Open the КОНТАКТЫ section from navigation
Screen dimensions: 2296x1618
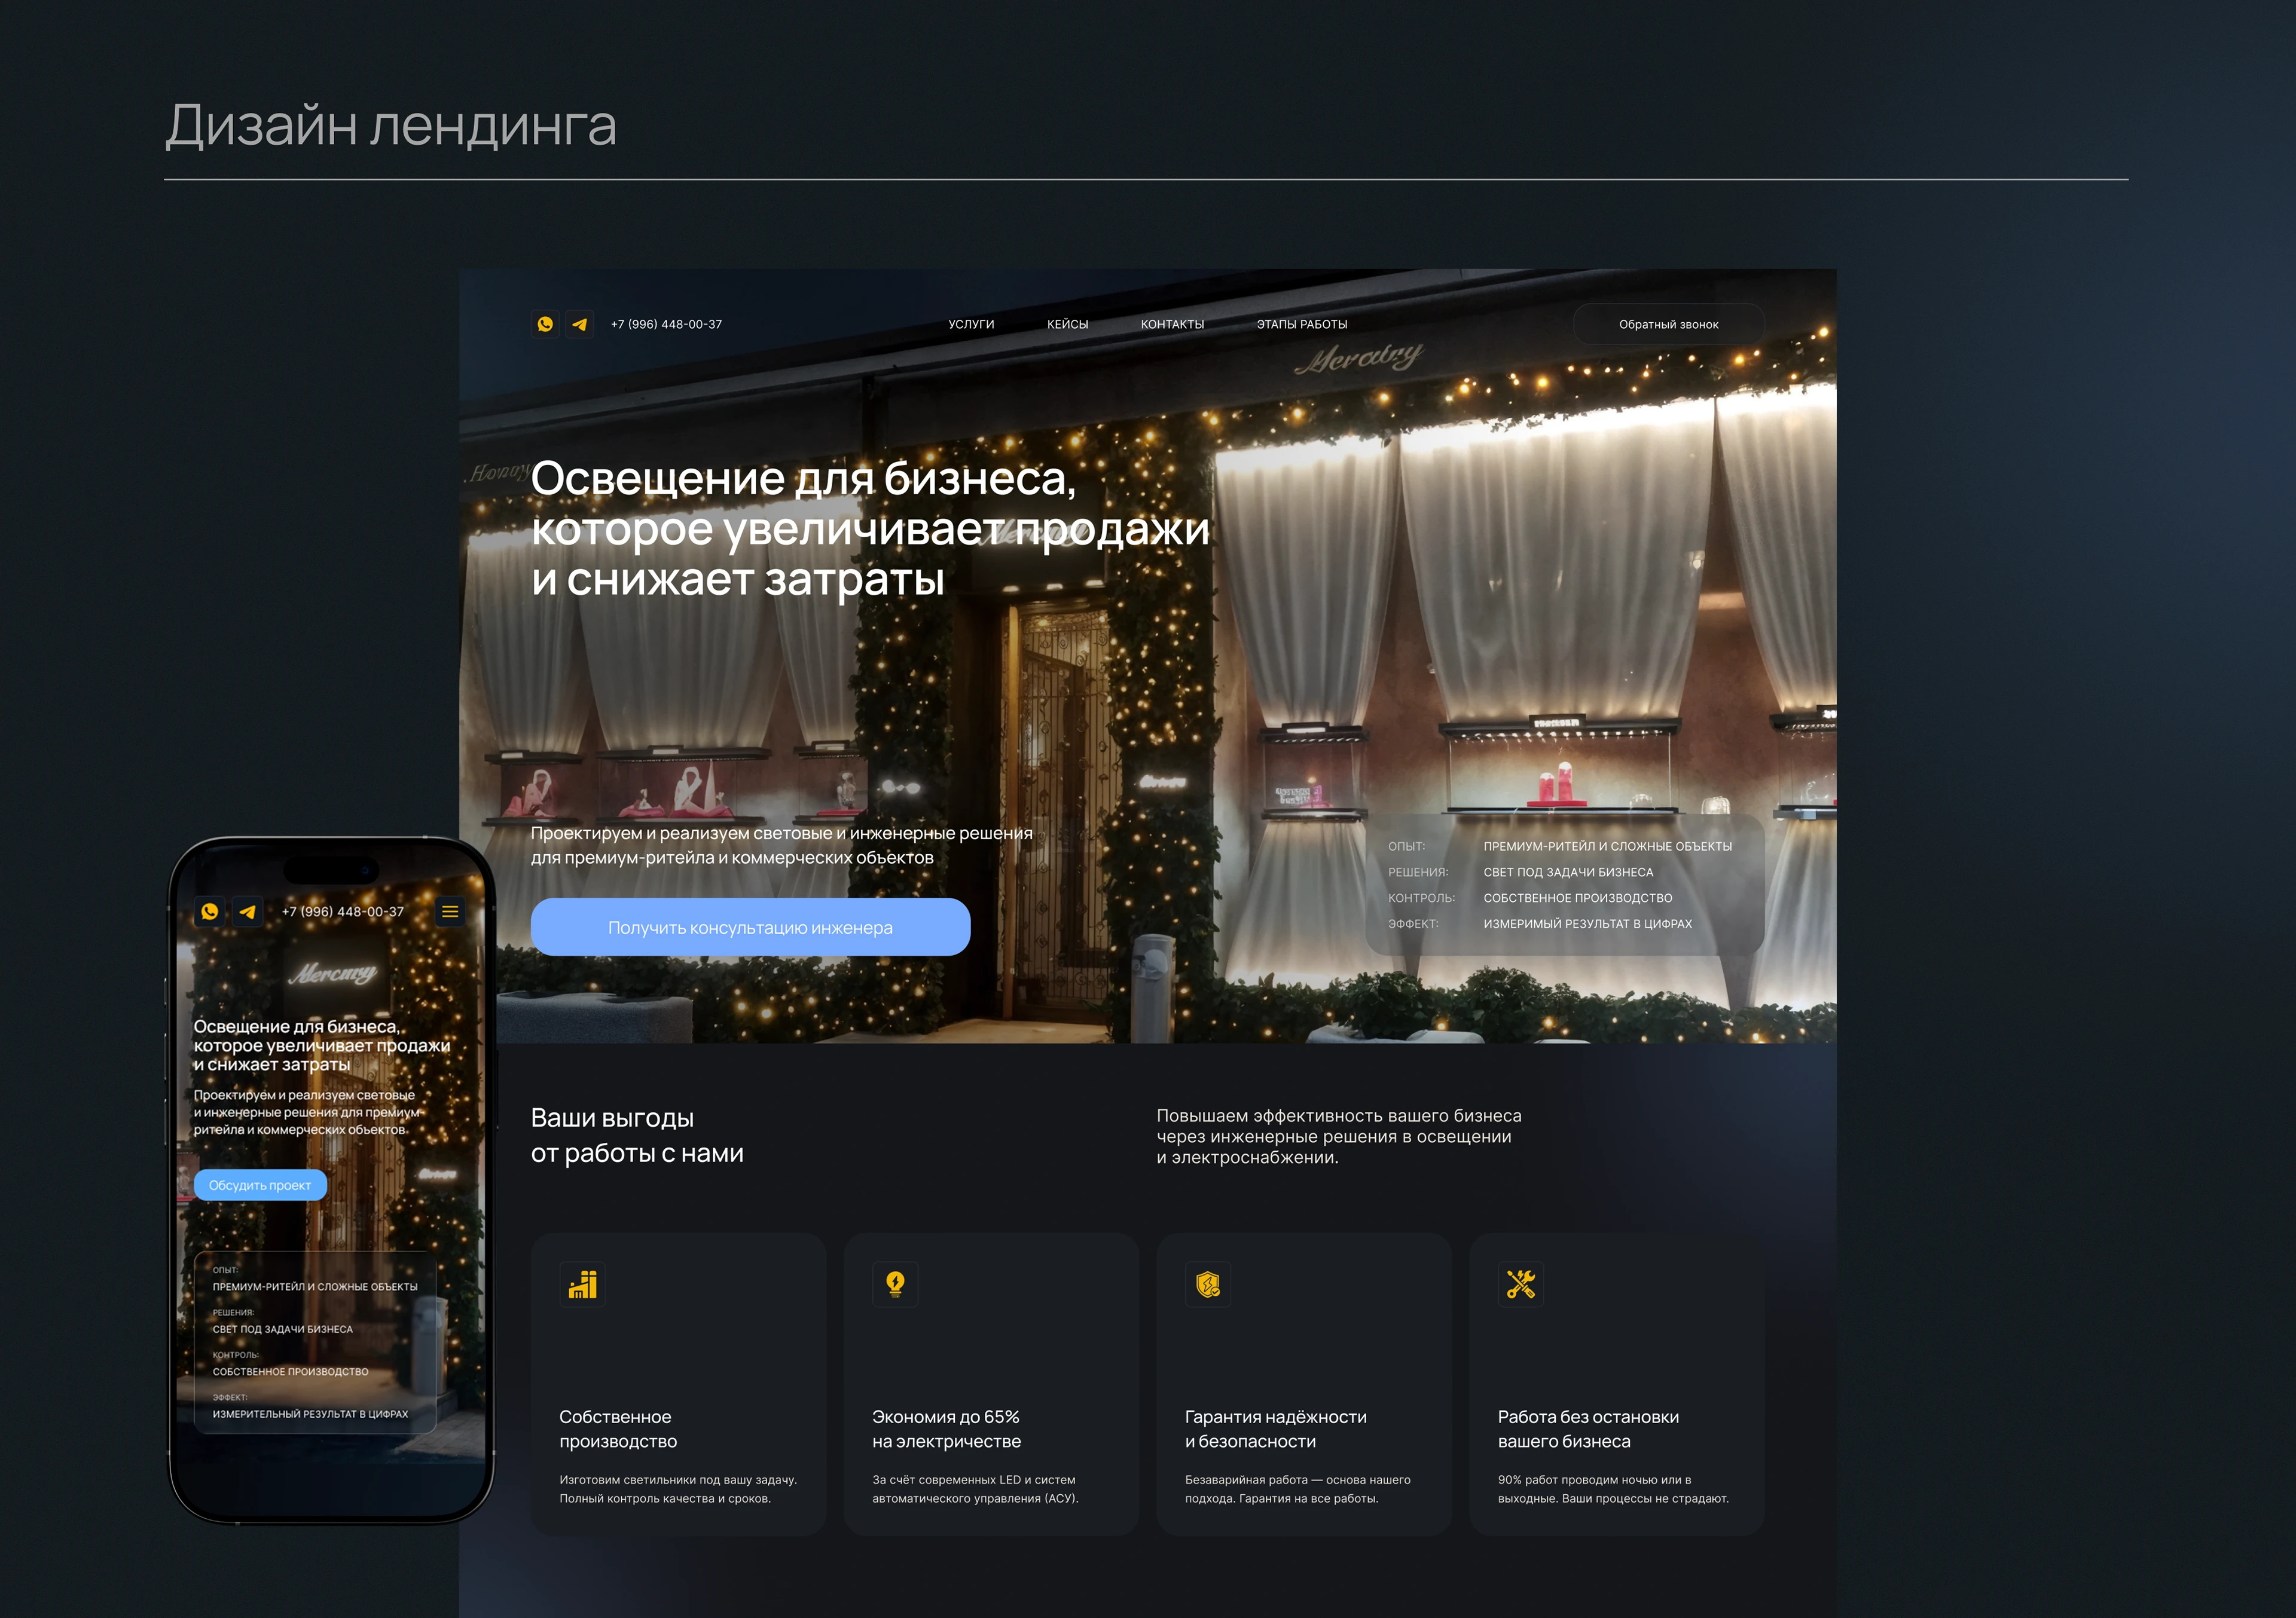[x=1173, y=324]
